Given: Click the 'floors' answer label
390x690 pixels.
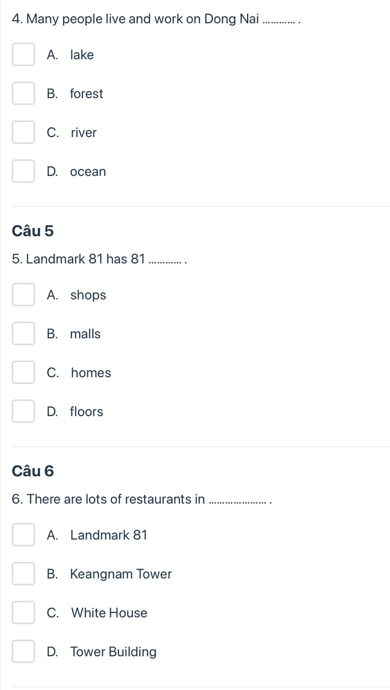Looking at the screenshot, I should 87,412.
